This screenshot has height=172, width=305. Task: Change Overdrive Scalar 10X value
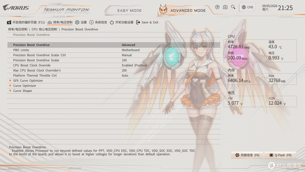point(124,60)
